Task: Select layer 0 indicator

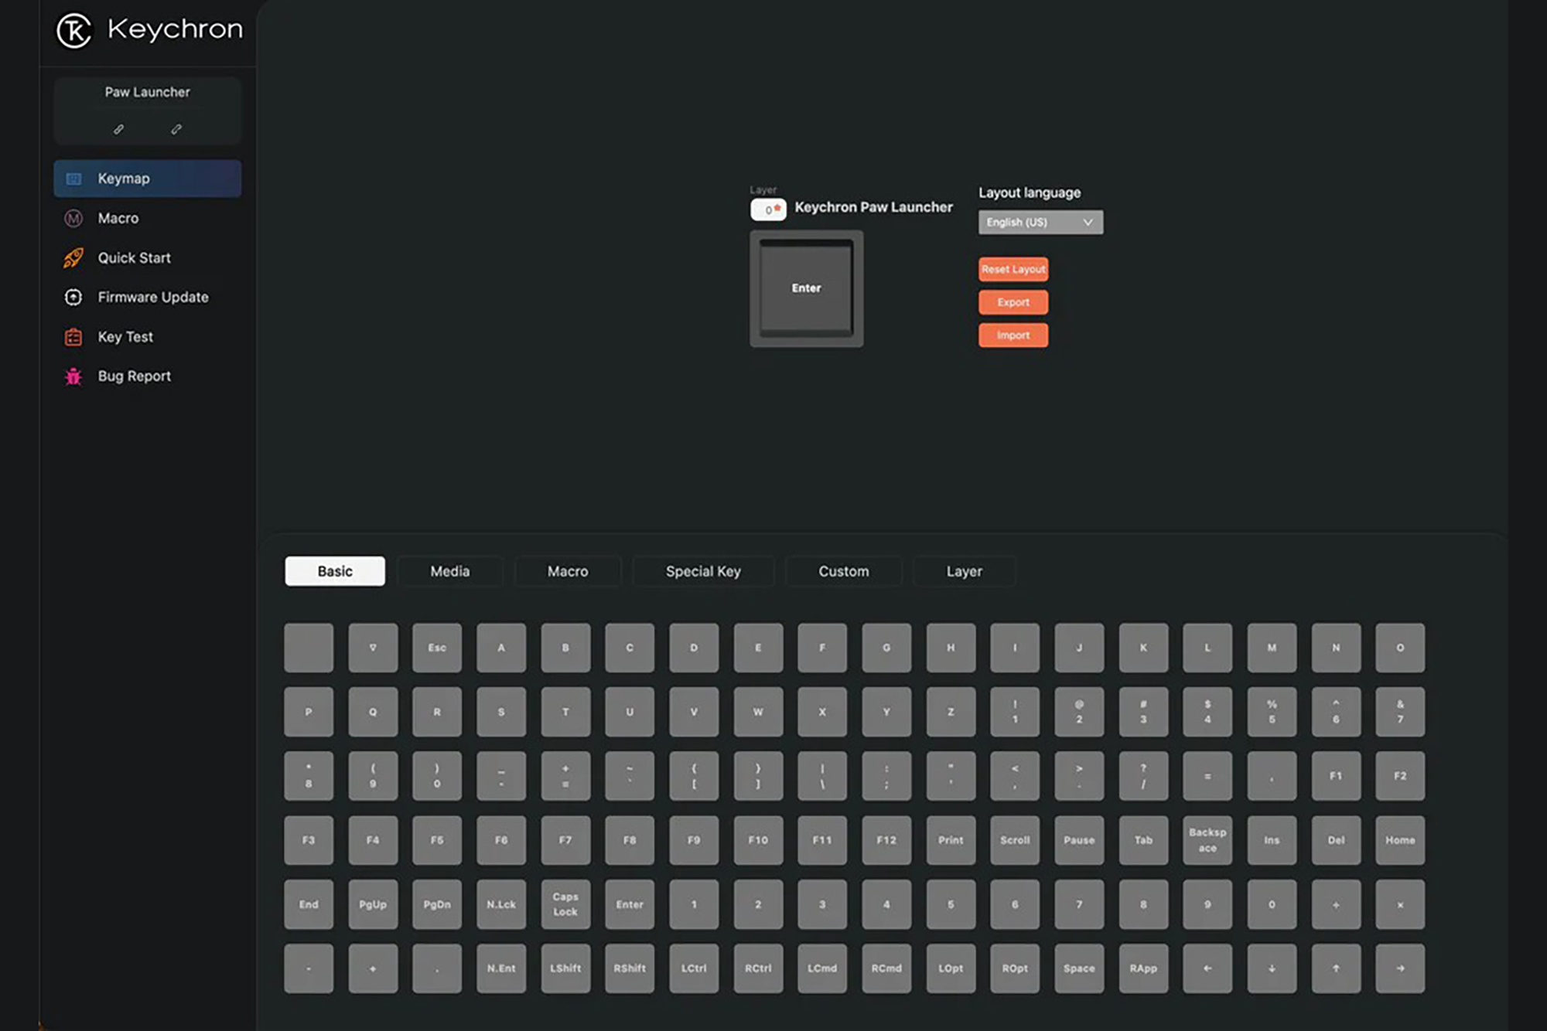Action: coord(768,209)
